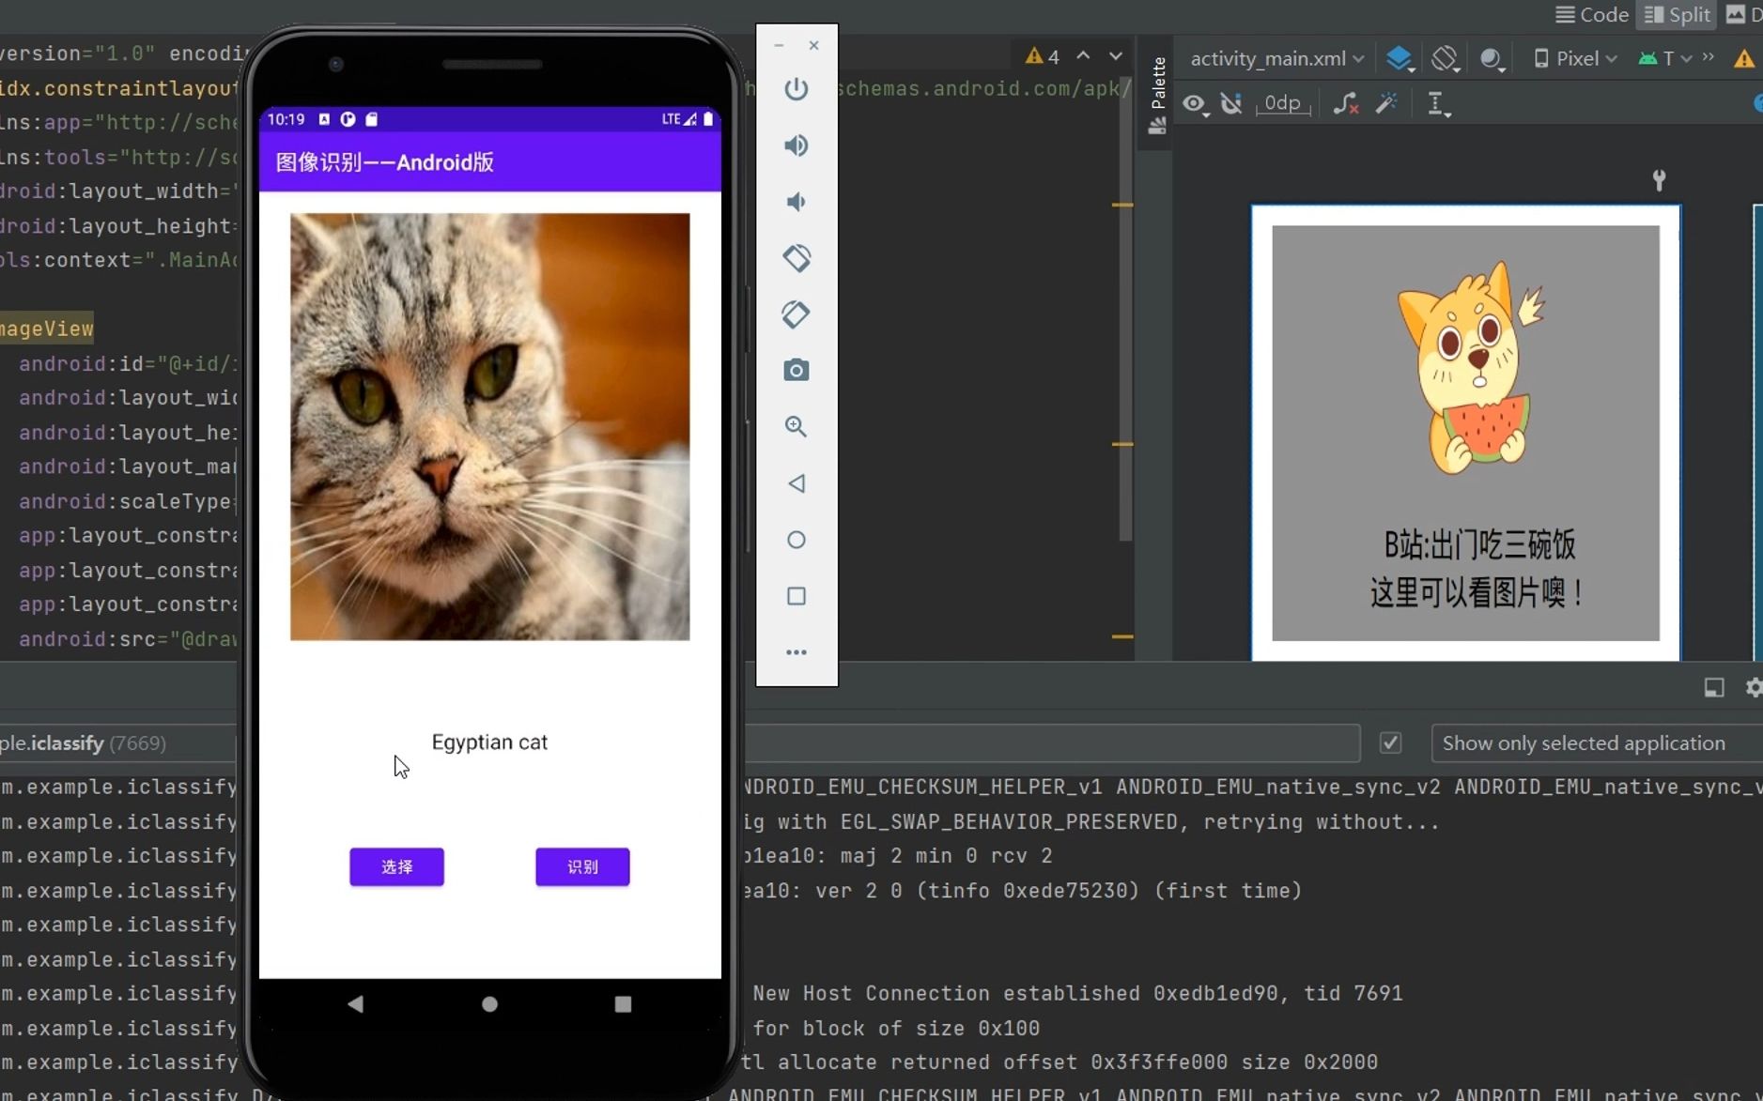The height and width of the screenshot is (1101, 1763).
Task: Show more layout toolbar options chevrons
Action: [x=1709, y=57]
